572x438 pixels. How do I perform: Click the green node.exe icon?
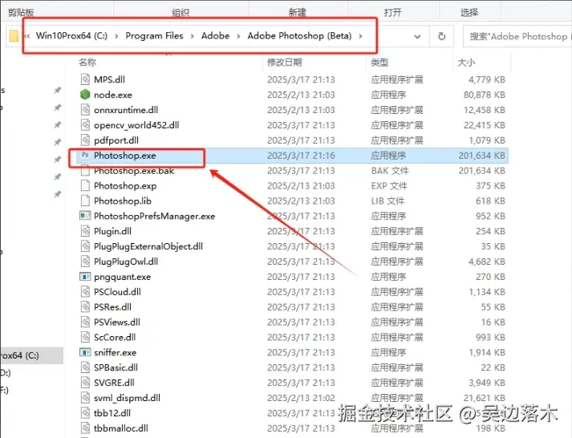pos(85,95)
